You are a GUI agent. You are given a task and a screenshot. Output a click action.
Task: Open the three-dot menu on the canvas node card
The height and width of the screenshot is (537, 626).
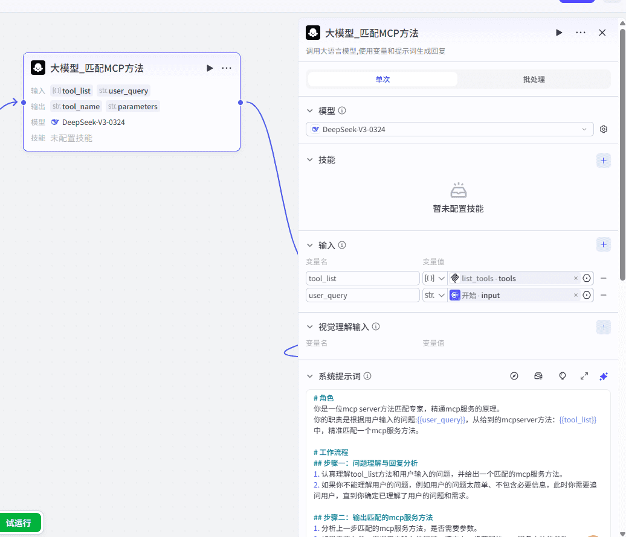pyautogui.click(x=227, y=68)
